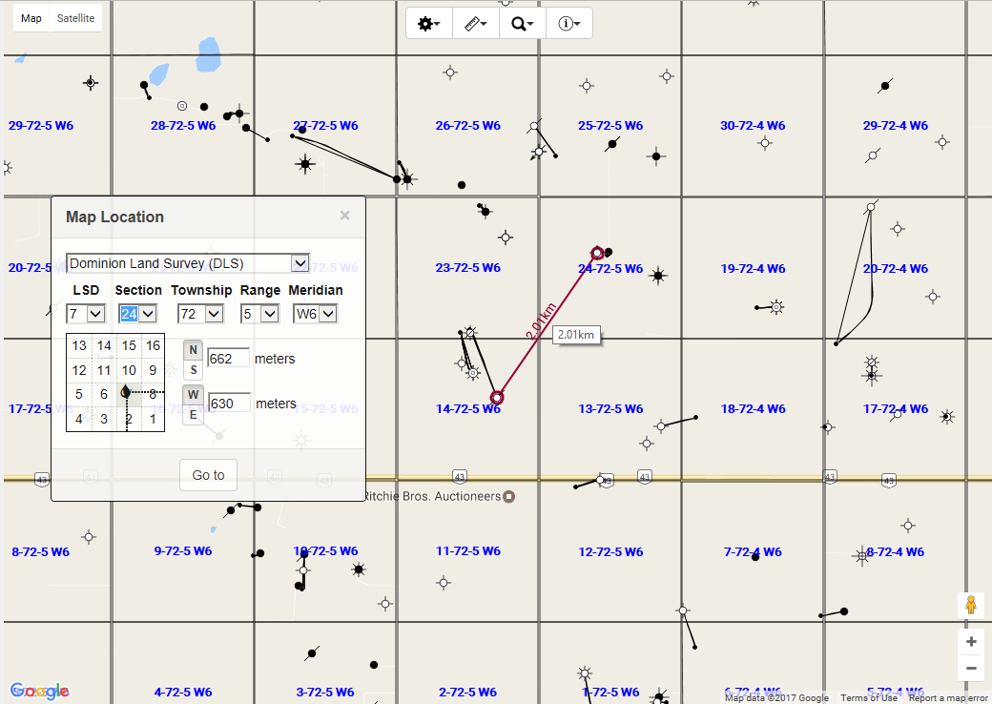The width and height of the screenshot is (992, 704).
Task: Click the 13-72-5 W6 section label
Action: (610, 408)
